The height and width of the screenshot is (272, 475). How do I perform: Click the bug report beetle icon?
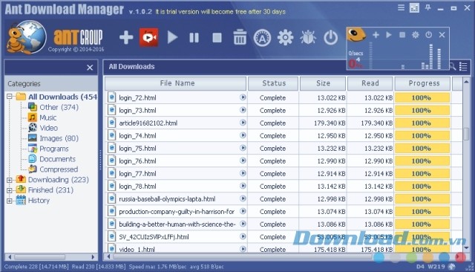pyautogui.click(x=308, y=38)
